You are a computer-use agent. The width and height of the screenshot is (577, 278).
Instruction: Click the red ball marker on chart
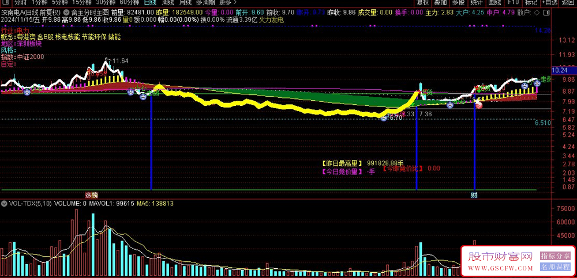pyautogui.click(x=479, y=106)
